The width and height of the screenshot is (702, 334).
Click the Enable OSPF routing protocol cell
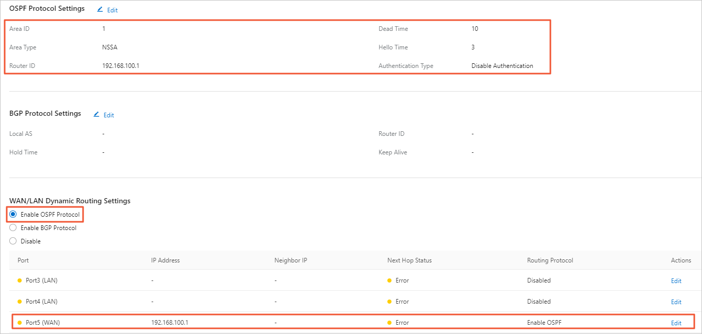tap(544, 323)
